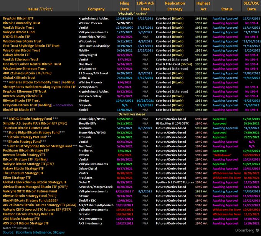Click SEC date ~7/6/2022
The height and width of the screenshot is (236, 261).
tap(251, 105)
